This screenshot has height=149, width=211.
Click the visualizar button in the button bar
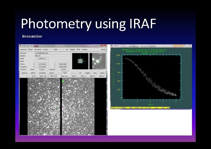click(x=42, y=73)
